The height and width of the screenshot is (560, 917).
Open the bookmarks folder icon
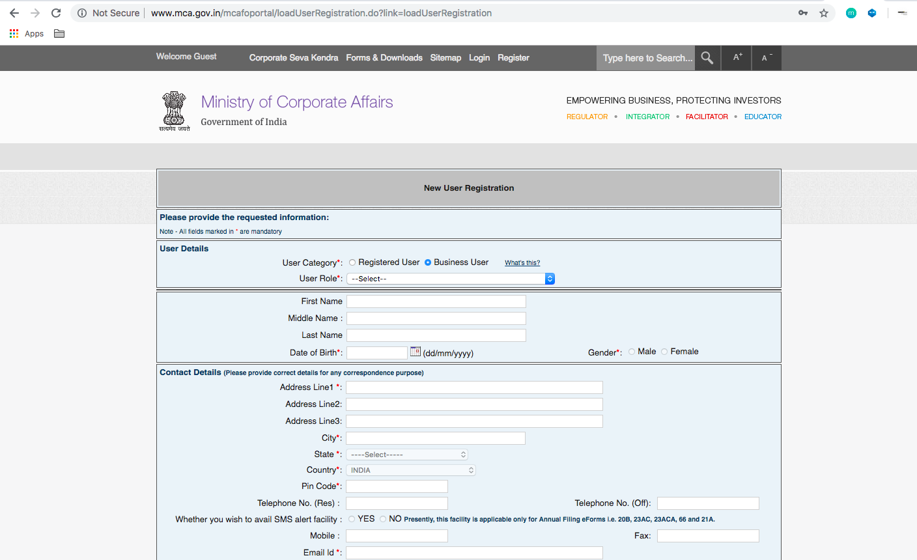pyautogui.click(x=59, y=34)
